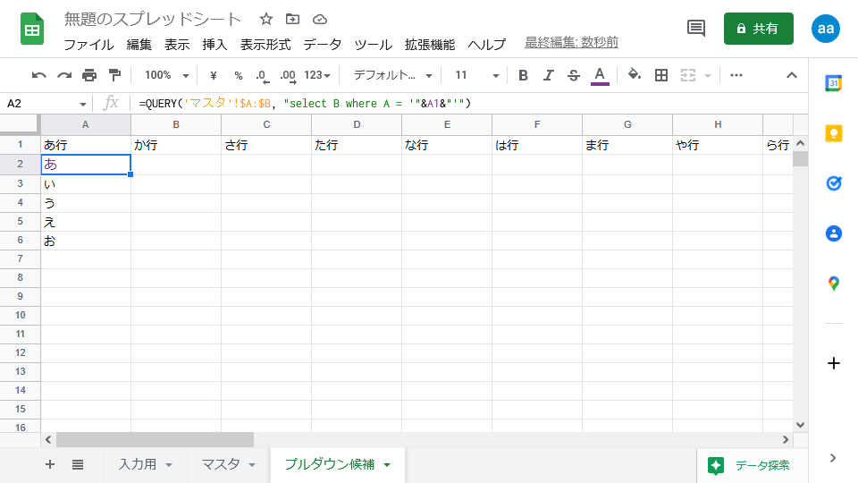Toggle italic formatting
This screenshot has width=858, height=483.
pos(548,75)
